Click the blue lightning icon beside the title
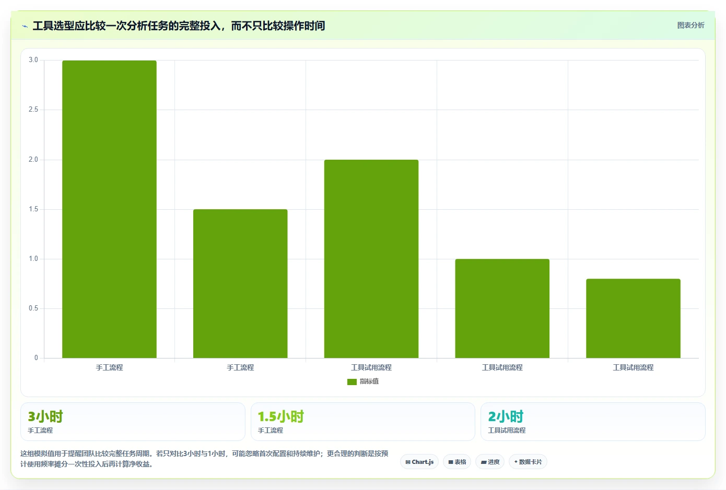 point(25,26)
